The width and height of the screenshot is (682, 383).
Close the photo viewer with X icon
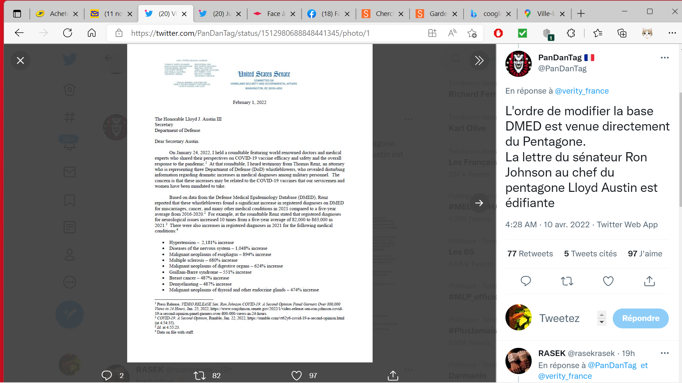pos(20,61)
